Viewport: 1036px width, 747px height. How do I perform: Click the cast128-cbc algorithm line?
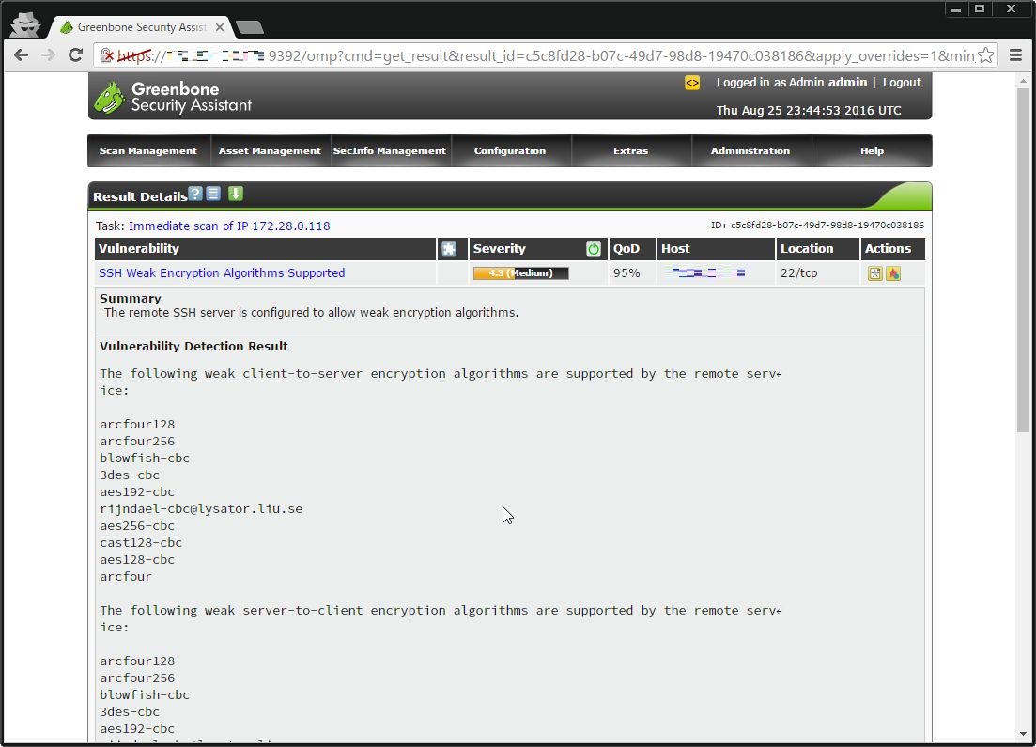coord(141,543)
